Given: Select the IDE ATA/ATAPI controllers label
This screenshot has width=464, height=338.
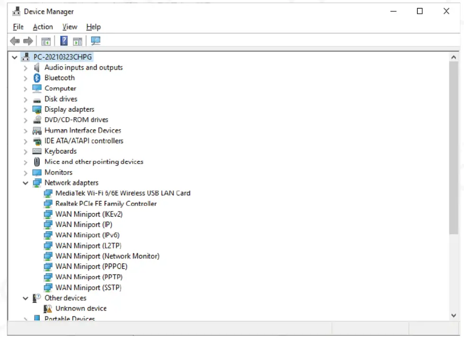Looking at the screenshot, I should click(x=84, y=141).
